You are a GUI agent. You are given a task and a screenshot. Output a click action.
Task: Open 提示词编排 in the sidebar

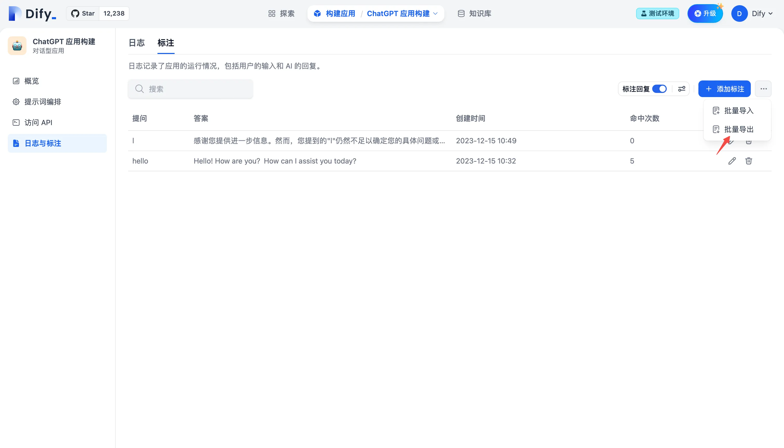tap(43, 102)
